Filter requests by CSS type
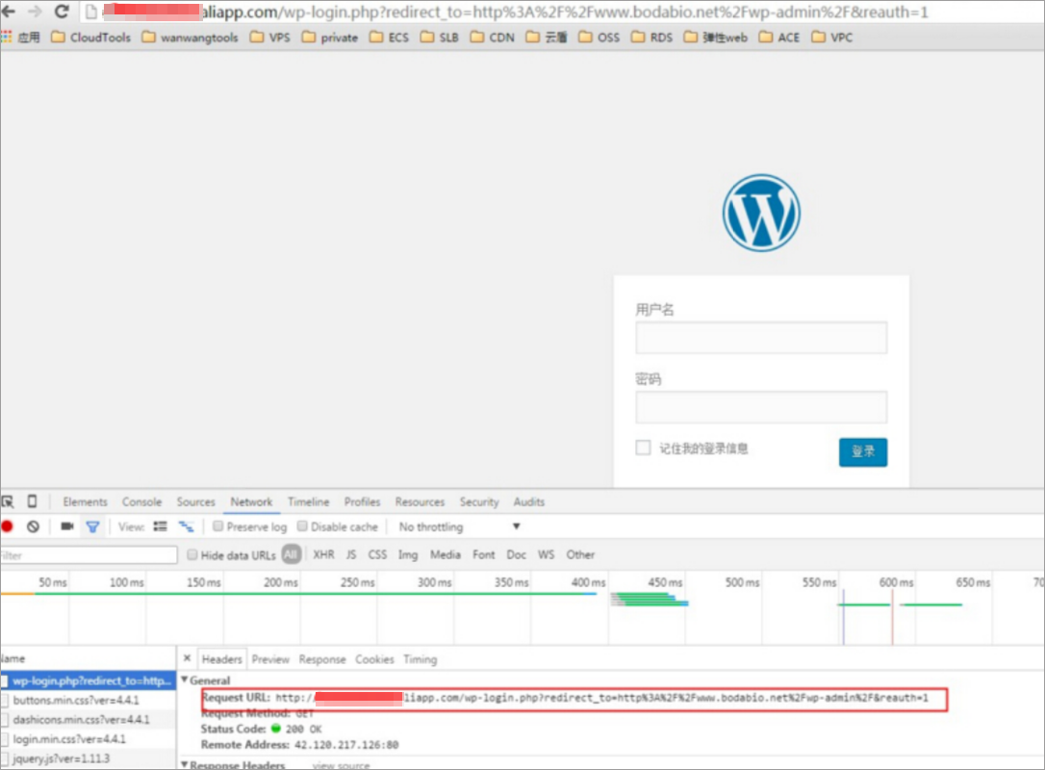Image resolution: width=1045 pixels, height=770 pixels. pos(377,554)
